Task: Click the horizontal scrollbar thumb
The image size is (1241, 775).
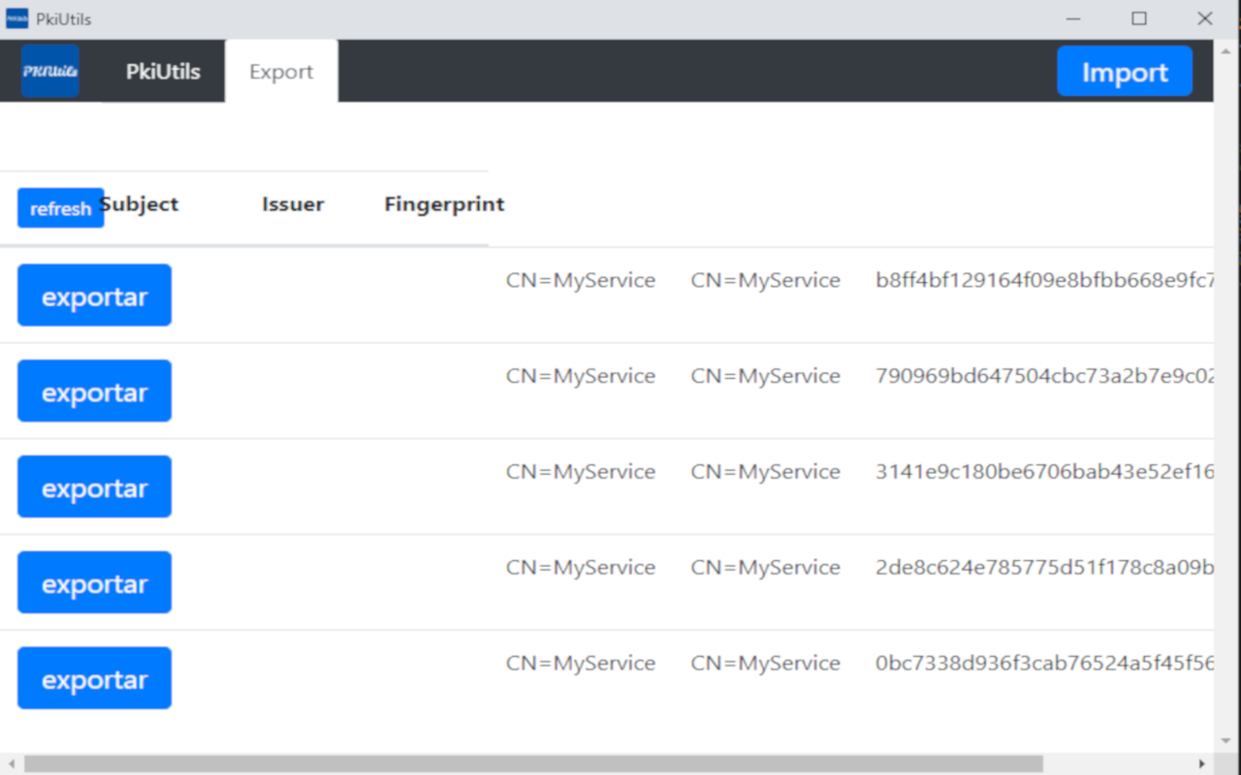Action: (533, 764)
